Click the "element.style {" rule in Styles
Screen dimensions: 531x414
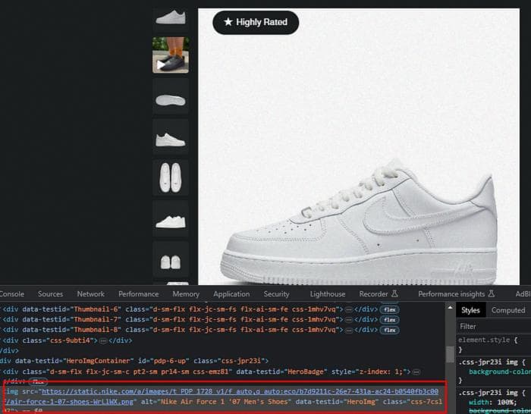488,340
